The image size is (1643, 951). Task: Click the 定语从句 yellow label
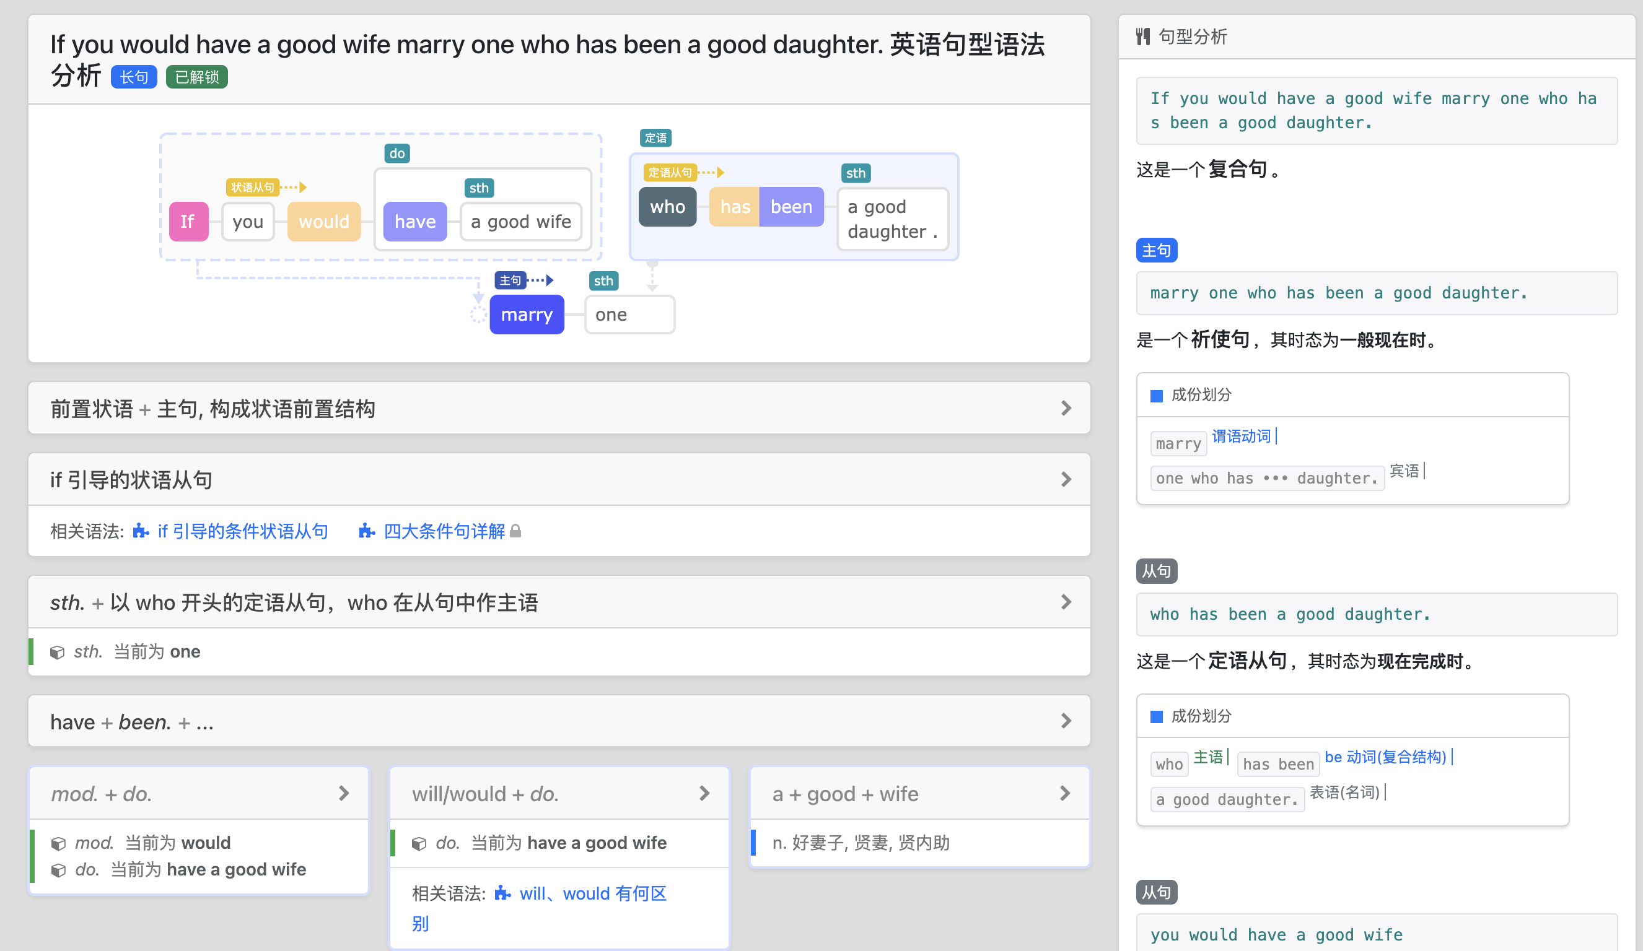(670, 173)
